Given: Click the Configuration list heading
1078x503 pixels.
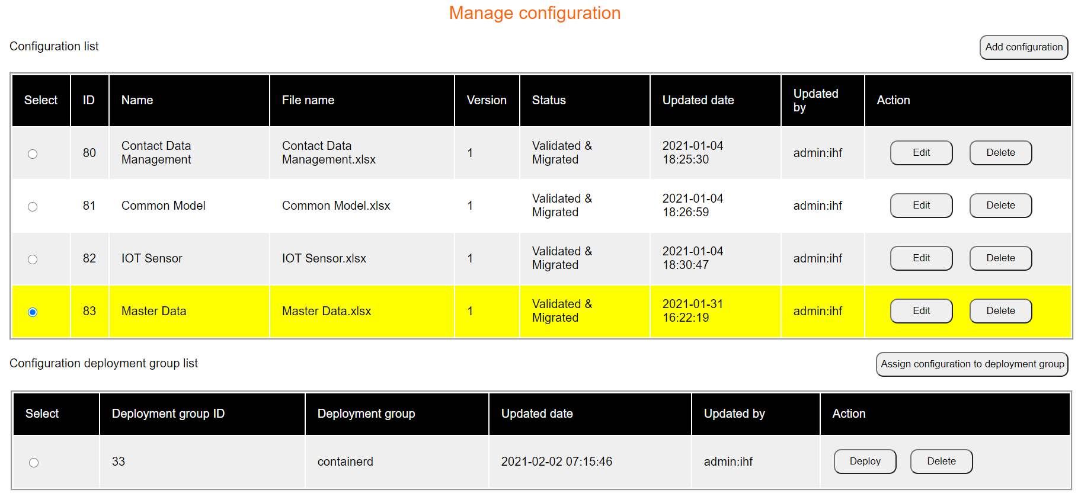Looking at the screenshot, I should point(54,46).
